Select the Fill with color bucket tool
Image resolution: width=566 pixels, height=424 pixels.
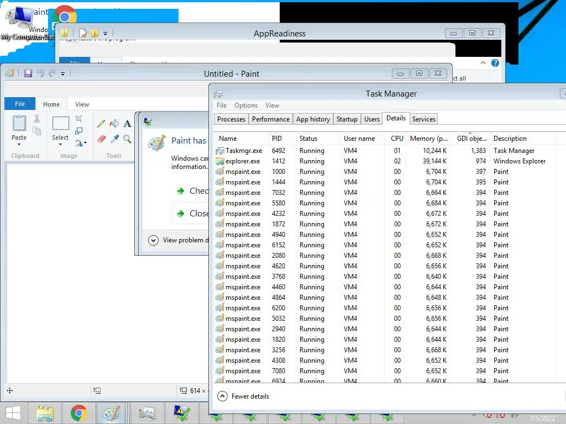114,123
